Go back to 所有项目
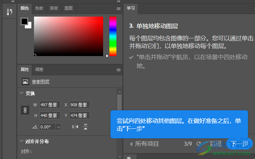The height and width of the screenshot is (159, 255). pyautogui.click(x=144, y=144)
